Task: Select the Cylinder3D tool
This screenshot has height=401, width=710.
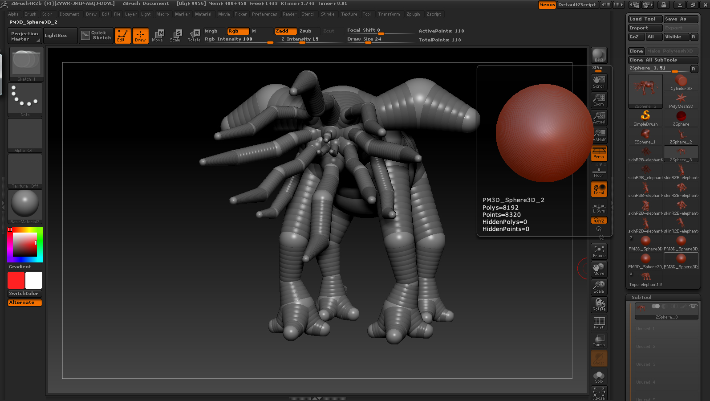Action: 681,83
